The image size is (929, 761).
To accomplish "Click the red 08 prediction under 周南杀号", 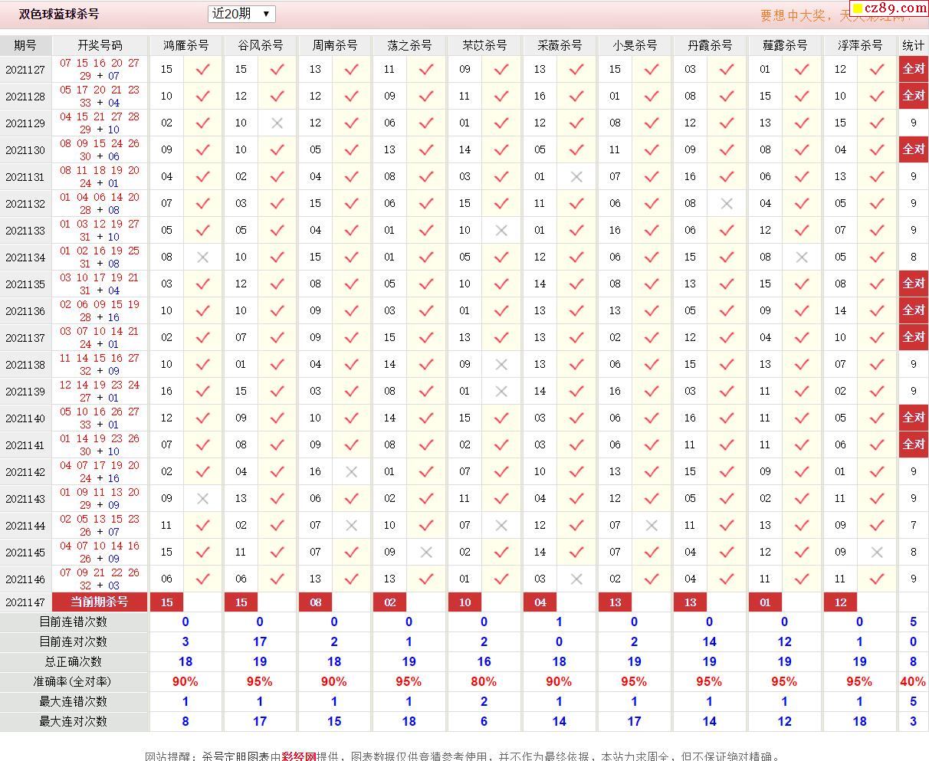I will [x=316, y=602].
